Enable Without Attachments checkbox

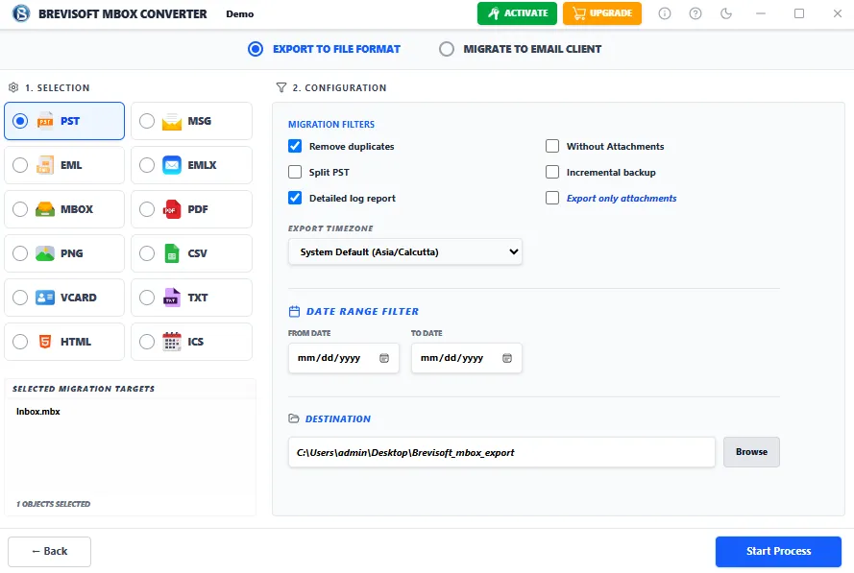552,146
